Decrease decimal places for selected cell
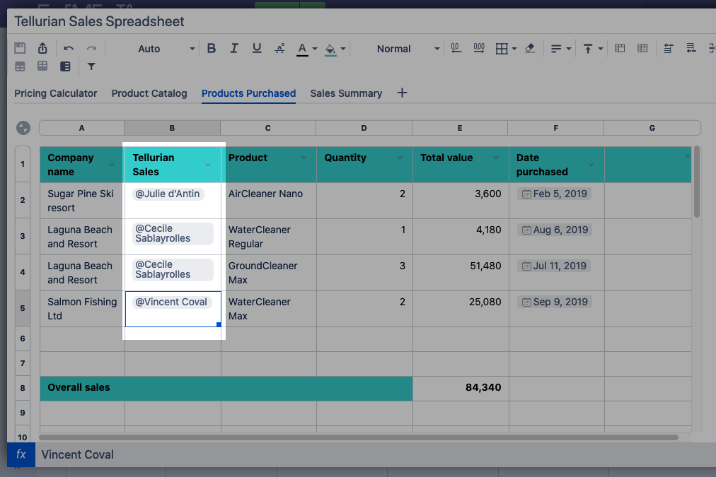Image resolution: width=716 pixels, height=477 pixels. click(x=456, y=48)
